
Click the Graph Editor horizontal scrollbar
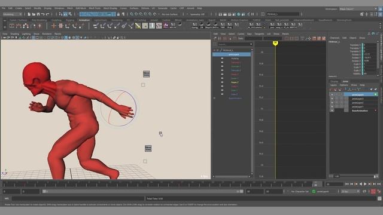[x=232, y=176]
